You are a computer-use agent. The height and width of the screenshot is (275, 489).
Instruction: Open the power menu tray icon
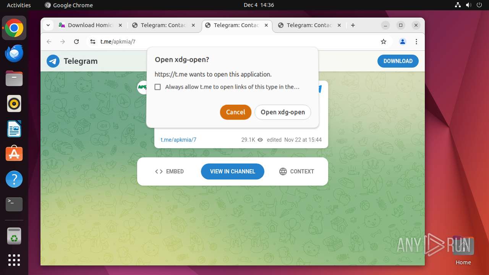[479, 5]
